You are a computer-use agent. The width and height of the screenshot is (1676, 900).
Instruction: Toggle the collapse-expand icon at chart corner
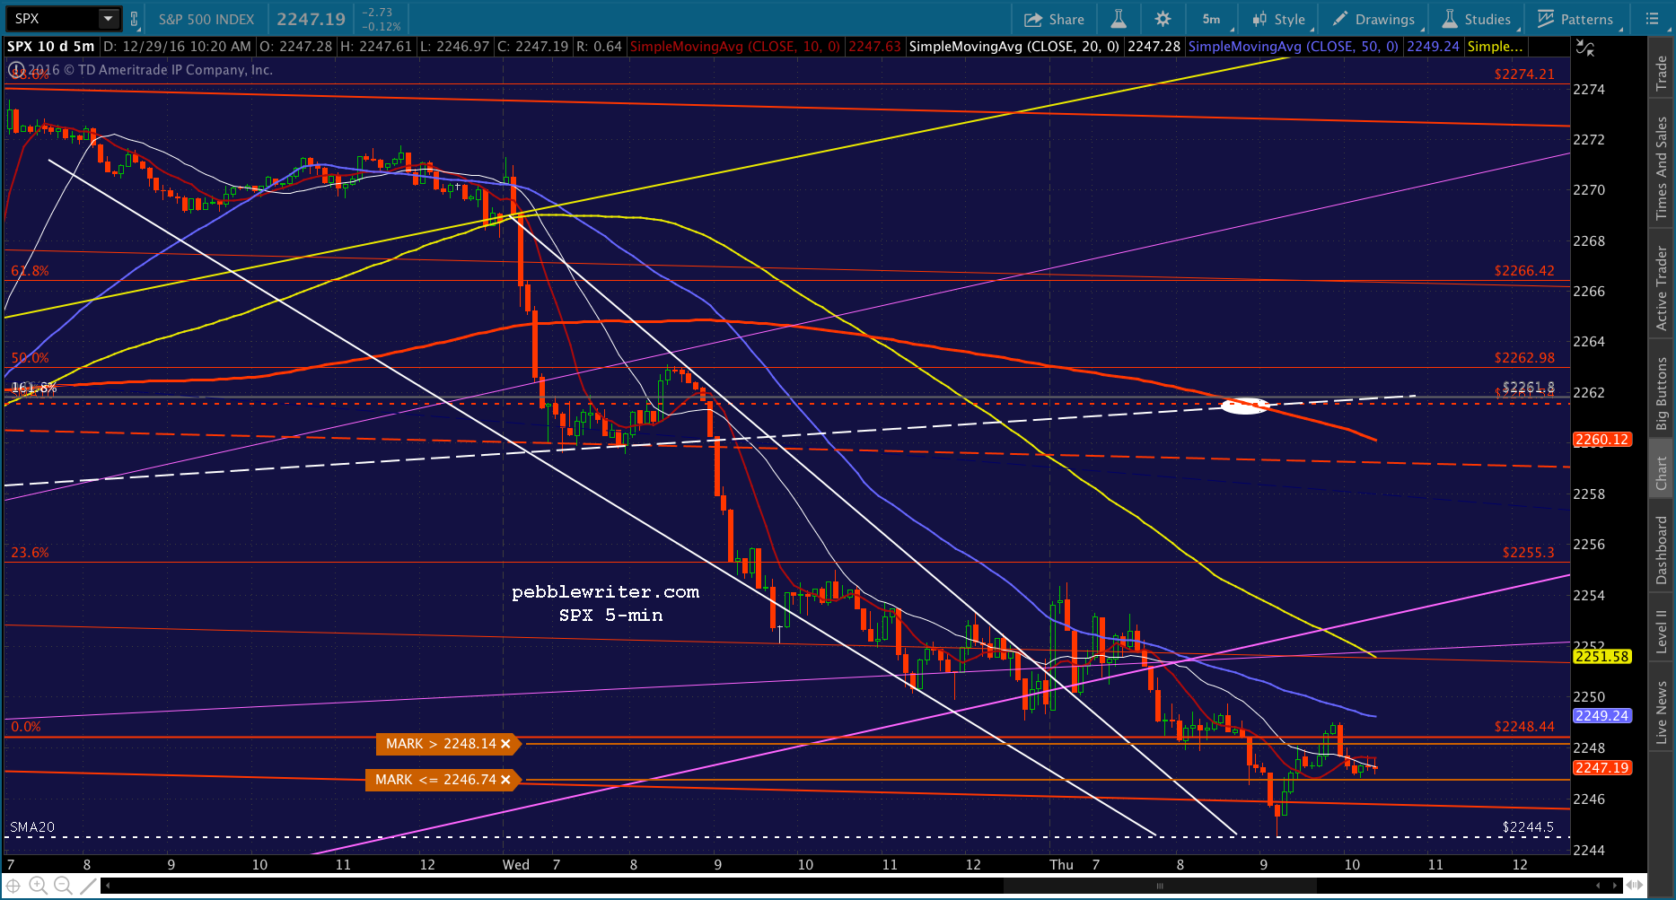pos(1585,49)
